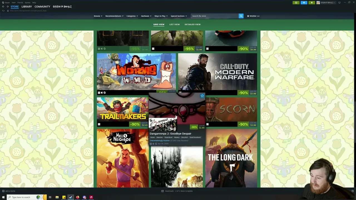The width and height of the screenshot is (356, 200).
Task: Select DETAILED VIEW layout
Action: click(192, 24)
